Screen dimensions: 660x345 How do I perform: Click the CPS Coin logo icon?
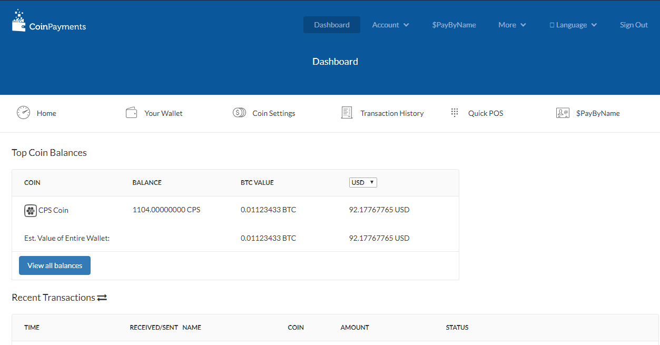(31, 211)
